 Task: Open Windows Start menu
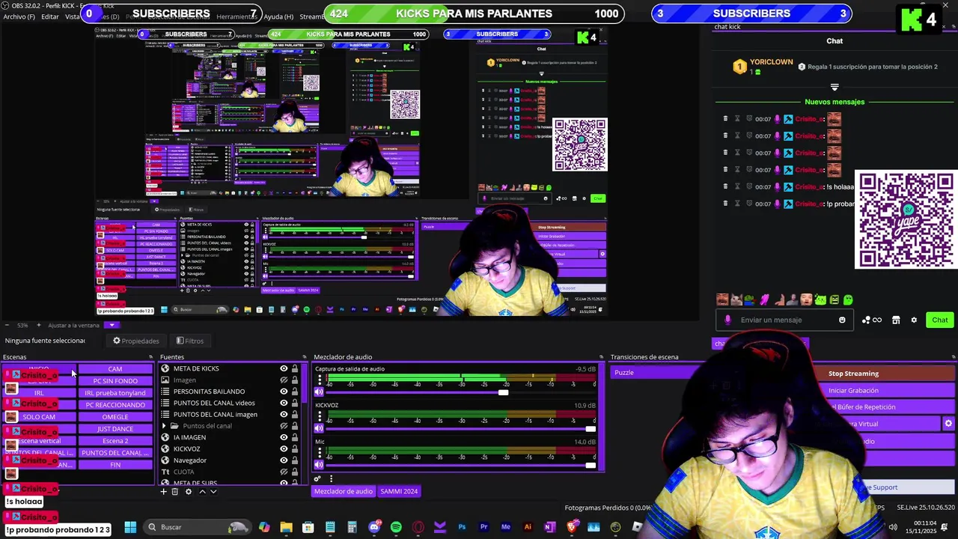130,527
